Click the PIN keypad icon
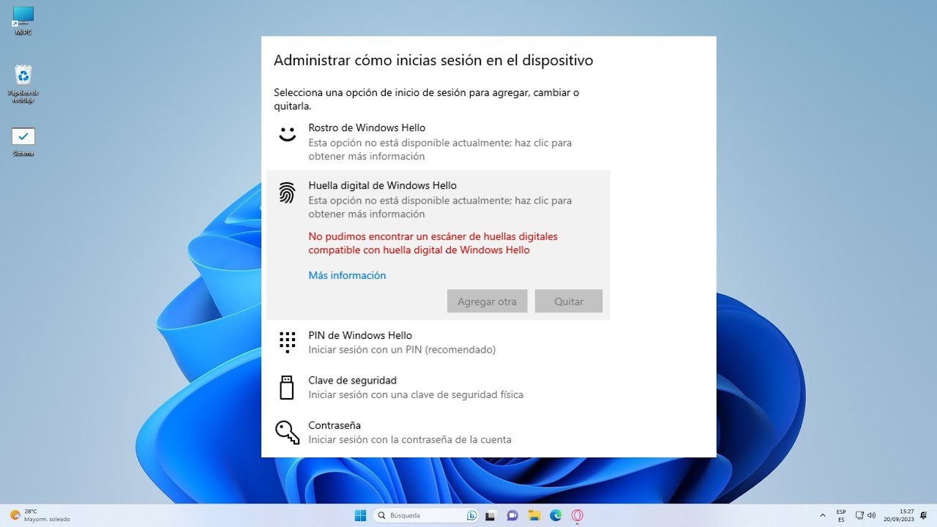 pos(287,342)
